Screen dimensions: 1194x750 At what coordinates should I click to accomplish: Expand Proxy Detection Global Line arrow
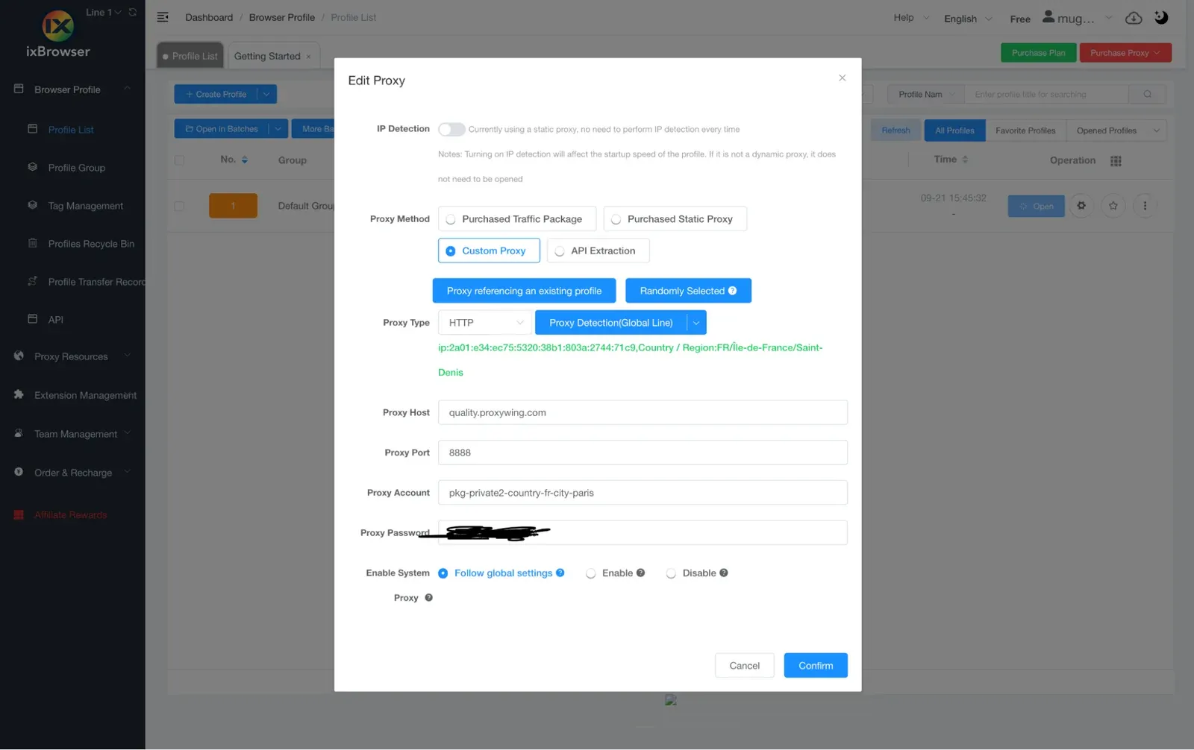pyautogui.click(x=696, y=323)
